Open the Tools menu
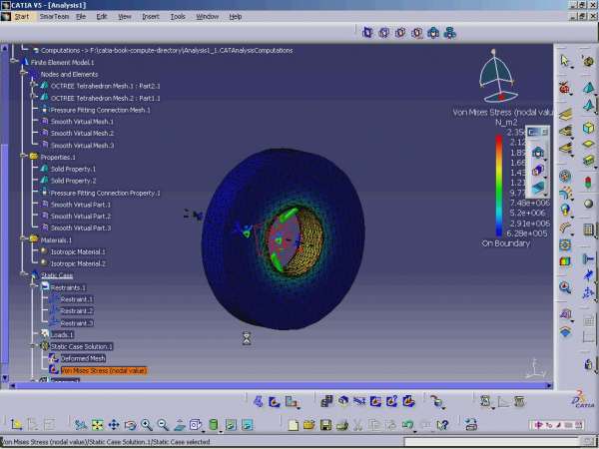Screen dimensions: 599x449 tap(178, 16)
